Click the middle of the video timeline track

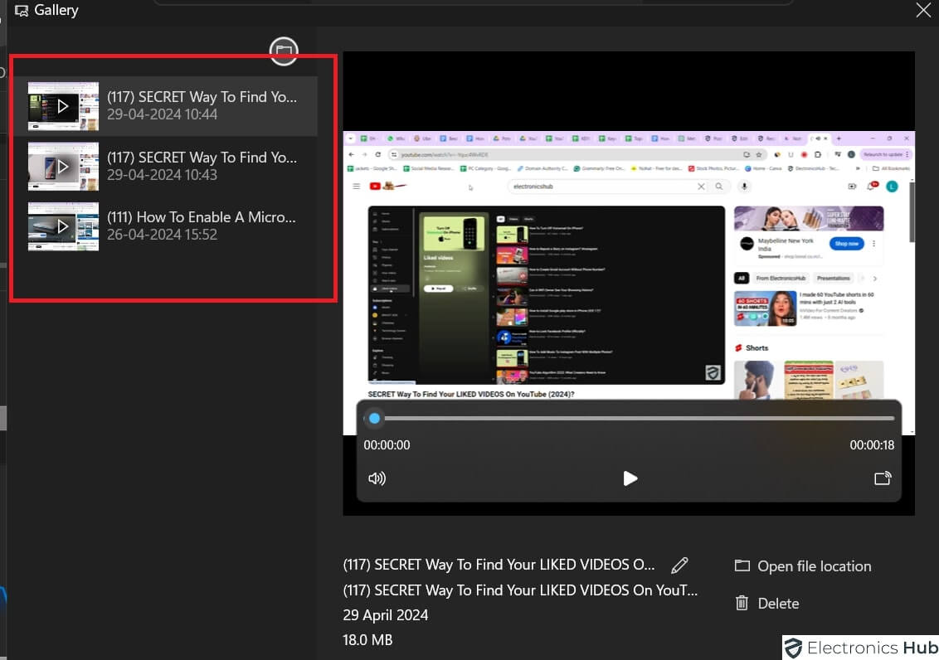coord(630,419)
